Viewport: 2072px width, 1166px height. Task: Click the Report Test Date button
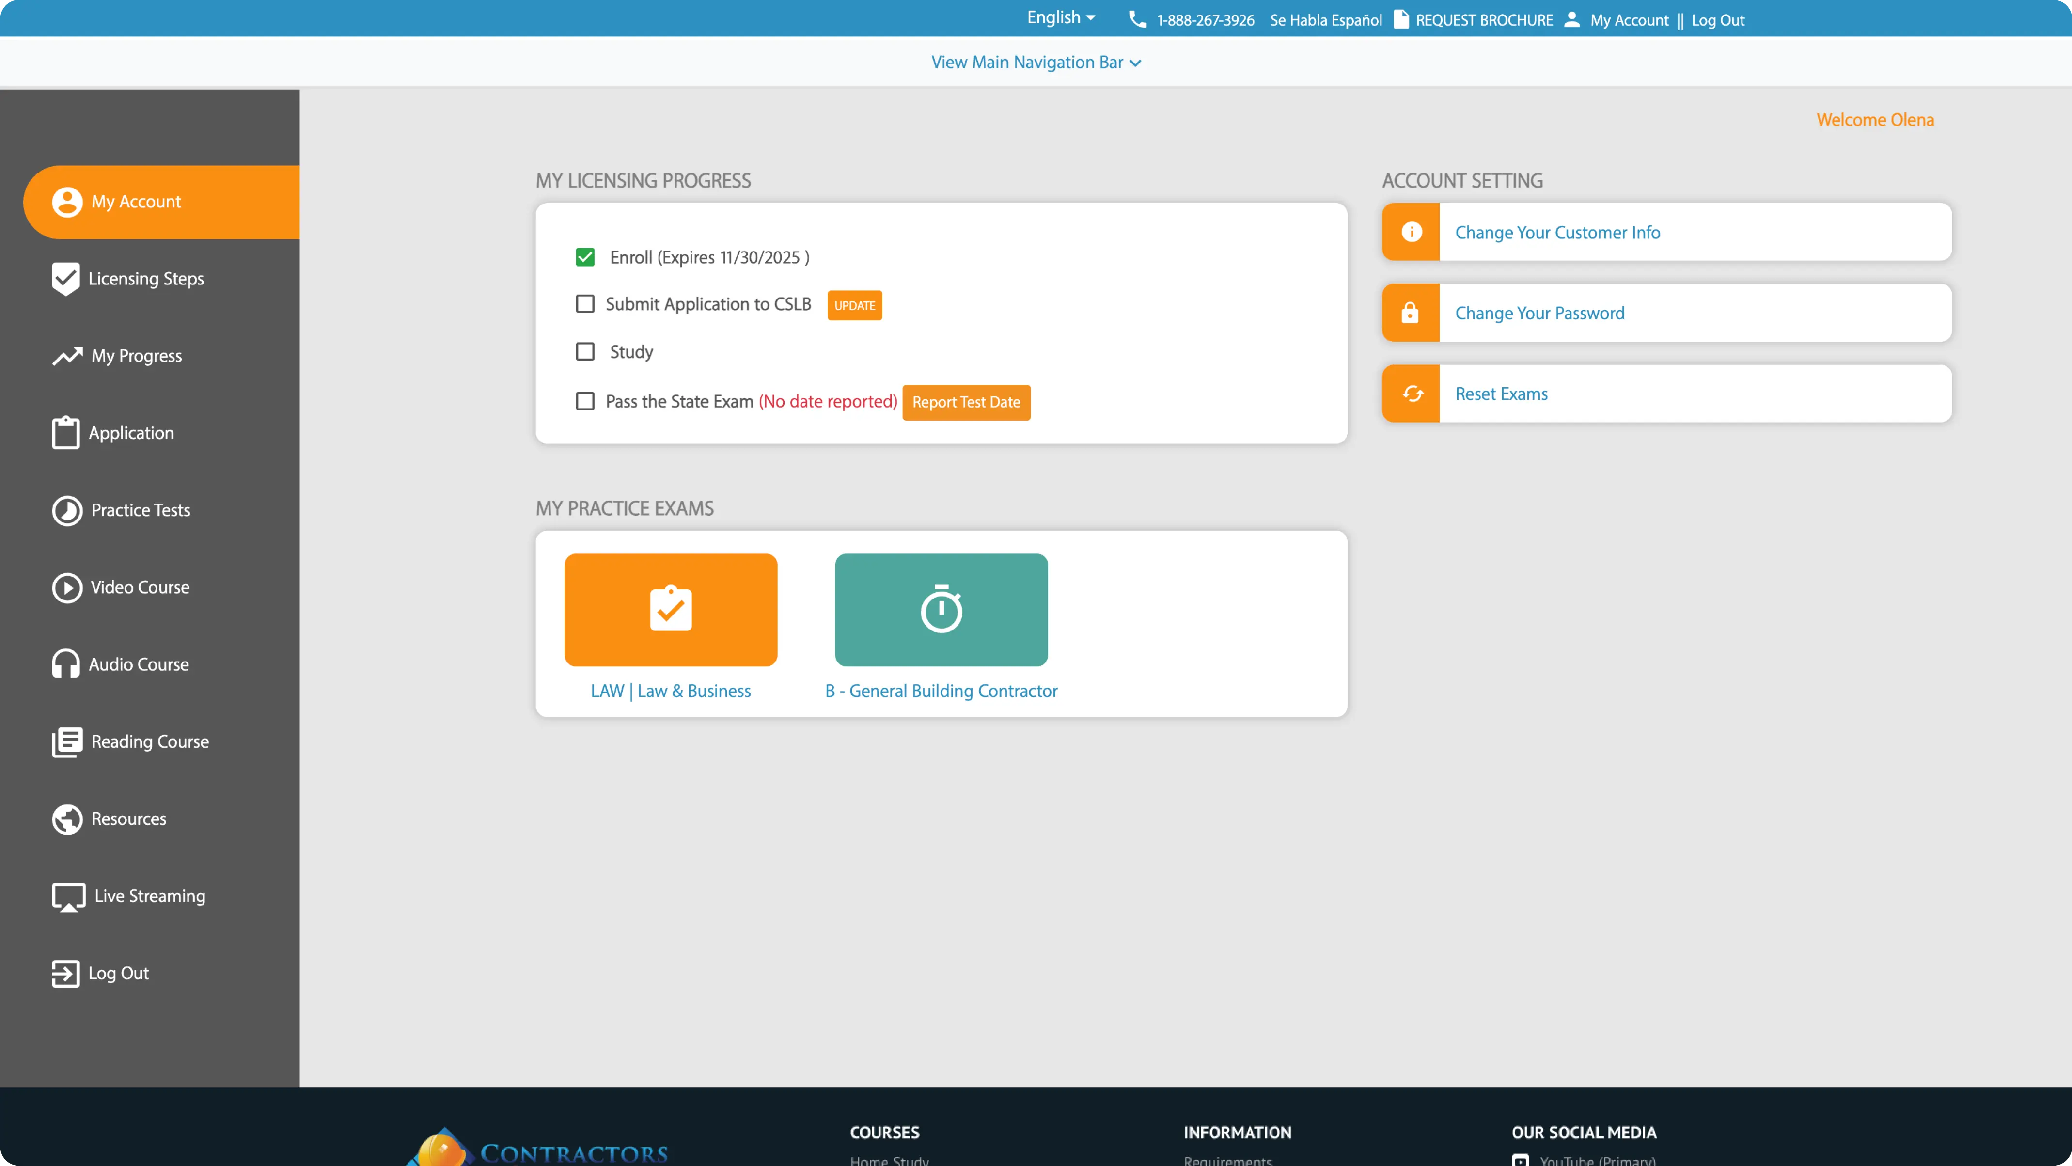pos(966,402)
